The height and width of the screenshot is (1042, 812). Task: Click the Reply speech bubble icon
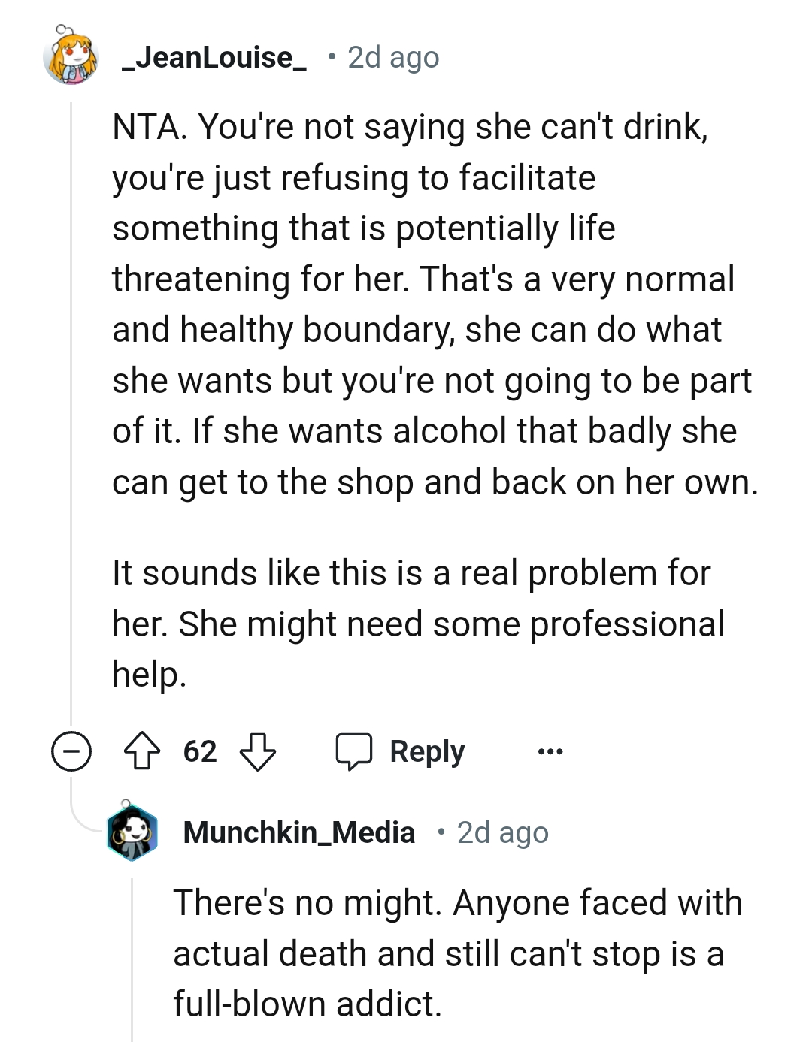353,750
